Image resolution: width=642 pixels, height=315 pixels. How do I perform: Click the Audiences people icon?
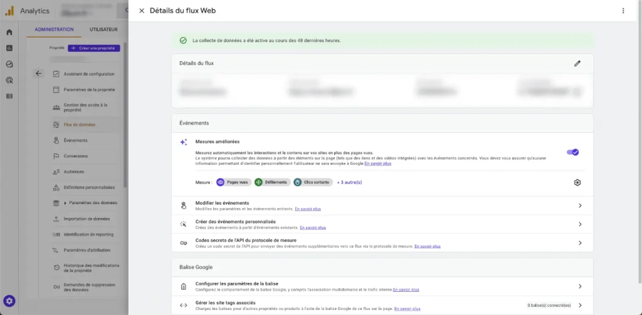pyautogui.click(x=56, y=172)
